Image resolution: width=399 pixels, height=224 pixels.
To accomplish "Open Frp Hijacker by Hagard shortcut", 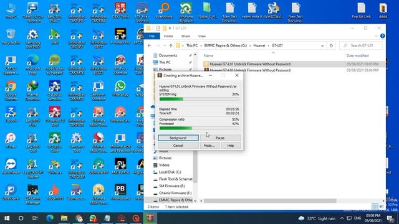I will coord(55,65).
